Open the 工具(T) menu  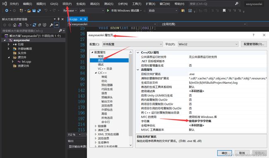(137, 4)
